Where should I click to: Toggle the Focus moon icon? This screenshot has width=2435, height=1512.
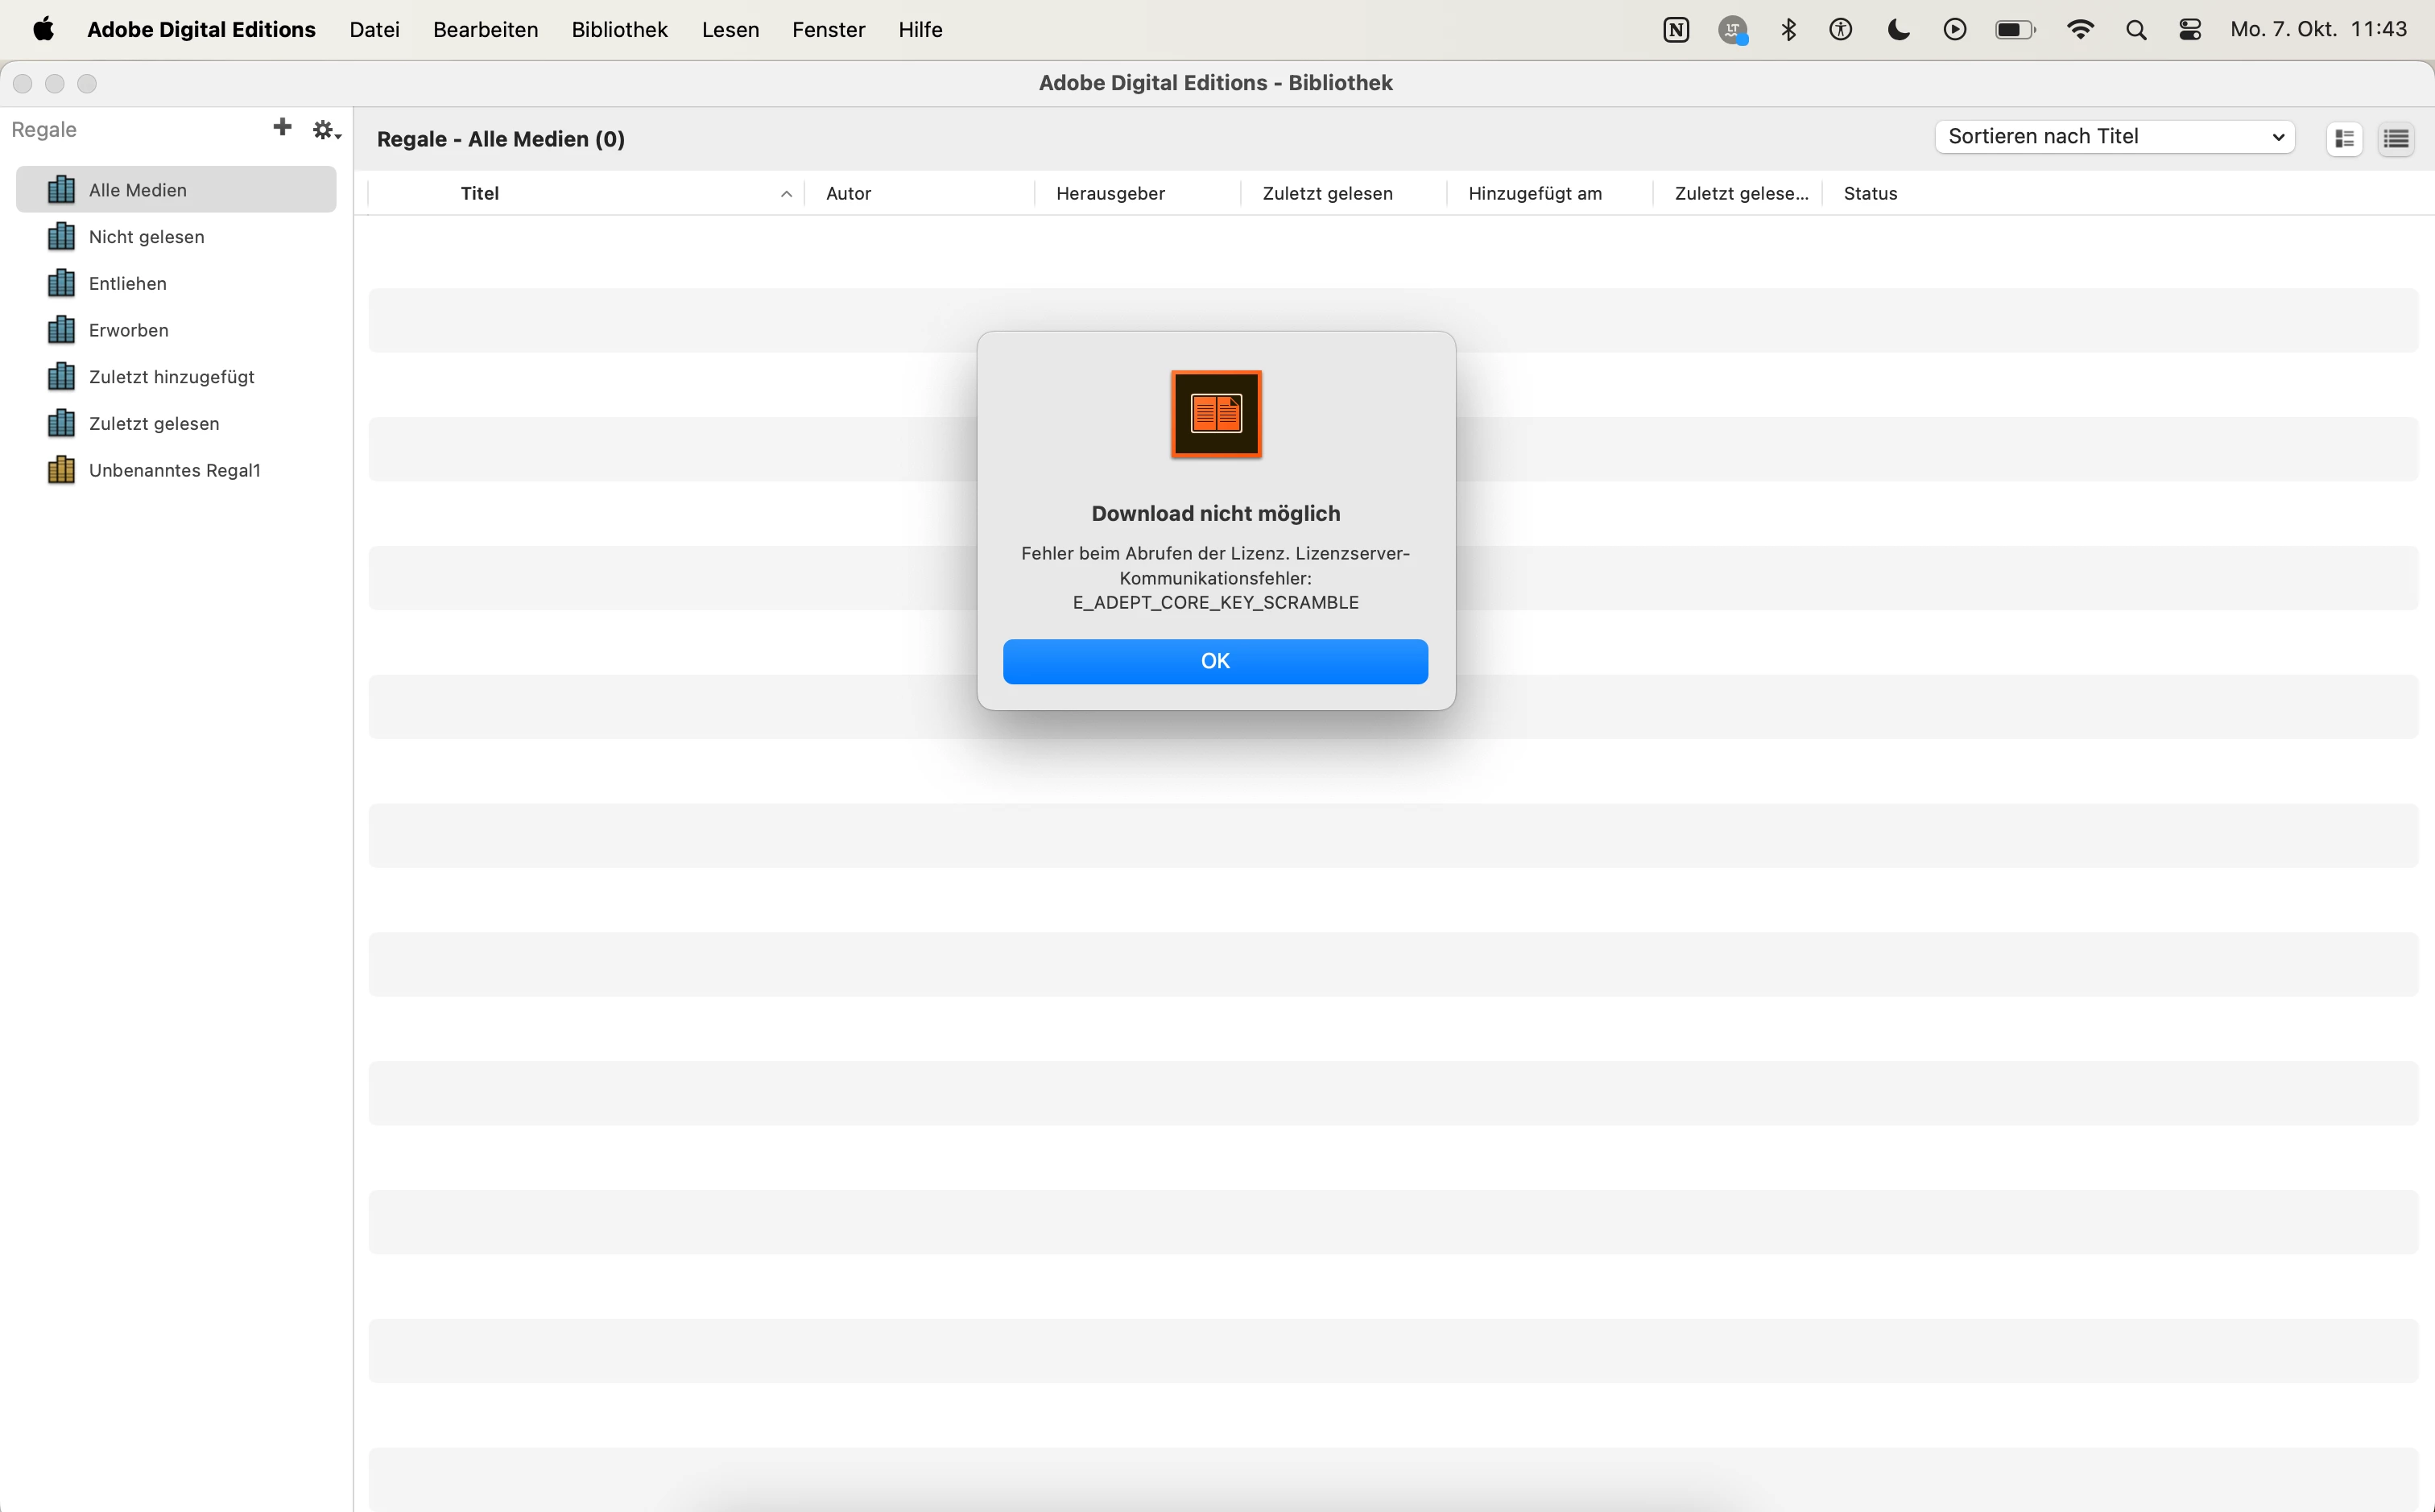[x=1898, y=30]
